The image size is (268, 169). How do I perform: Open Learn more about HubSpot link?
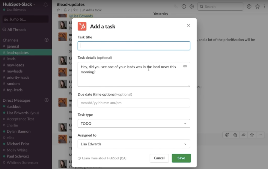coord(102,158)
